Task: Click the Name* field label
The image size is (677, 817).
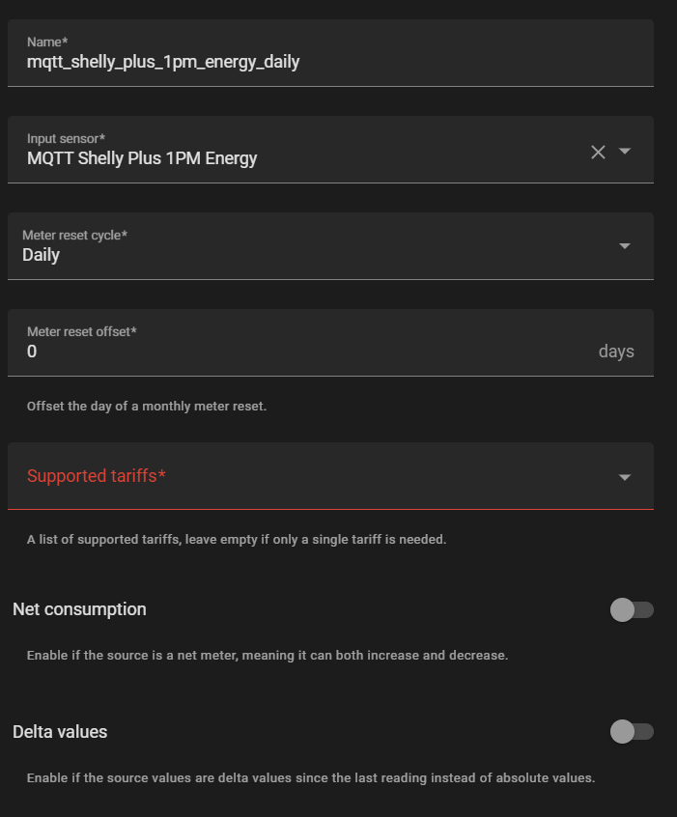Action: click(47, 42)
